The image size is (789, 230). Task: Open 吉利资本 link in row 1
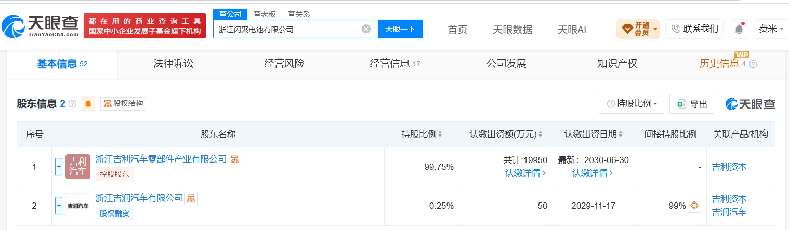pyautogui.click(x=729, y=167)
